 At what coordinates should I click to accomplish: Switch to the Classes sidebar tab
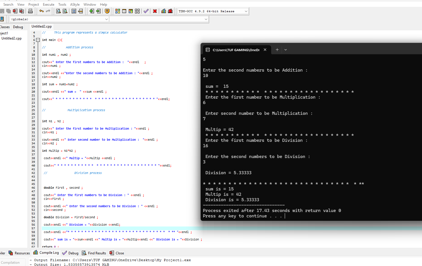tap(5, 27)
